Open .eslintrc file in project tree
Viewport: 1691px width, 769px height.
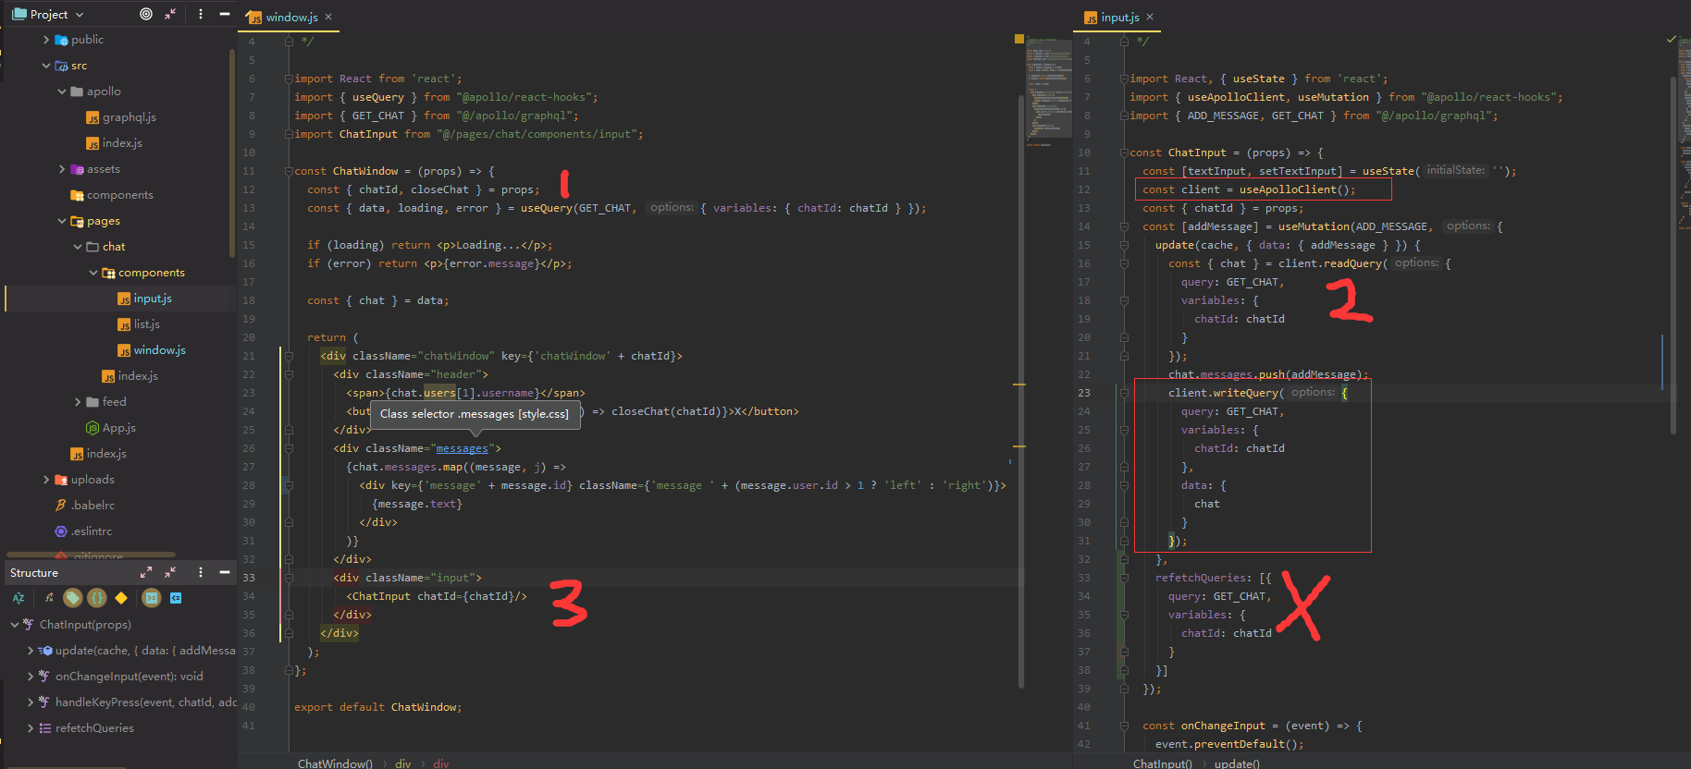[91, 531]
